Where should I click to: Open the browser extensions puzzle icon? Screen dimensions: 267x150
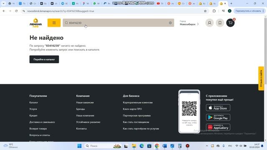pyautogui.click(x=214, y=11)
